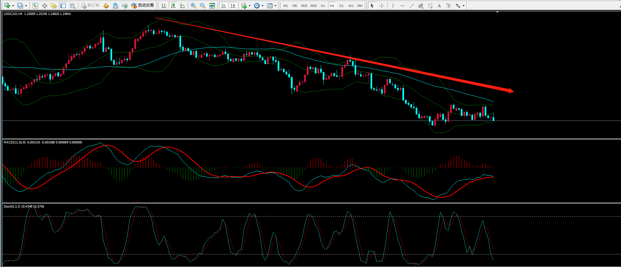621x267 pixels.
Task: Select the Fibonacci retracement tool
Action: coord(430,6)
